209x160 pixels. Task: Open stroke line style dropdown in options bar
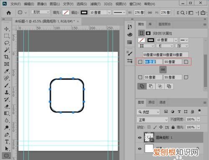coord(120,12)
